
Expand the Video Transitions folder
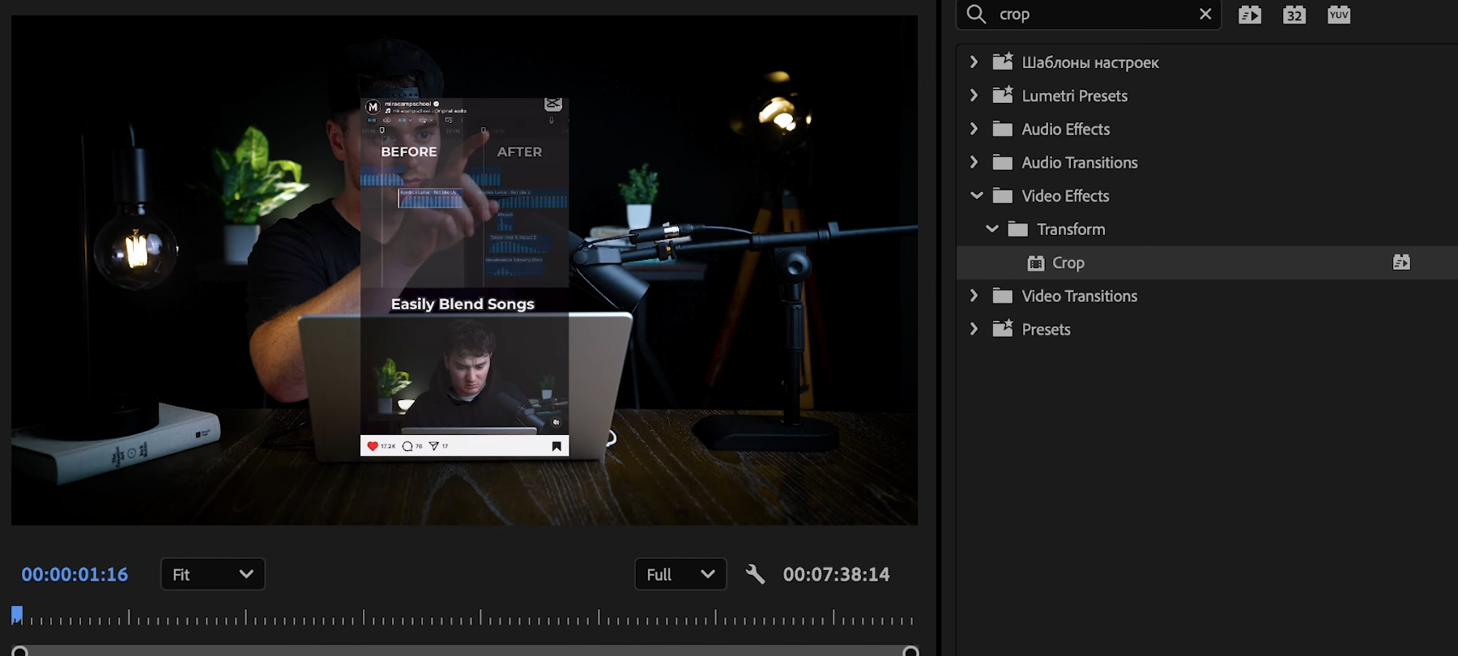coord(974,296)
